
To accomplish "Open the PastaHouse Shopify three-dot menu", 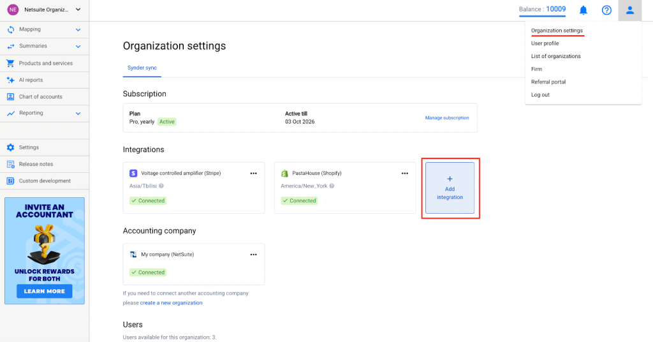I will [404, 173].
